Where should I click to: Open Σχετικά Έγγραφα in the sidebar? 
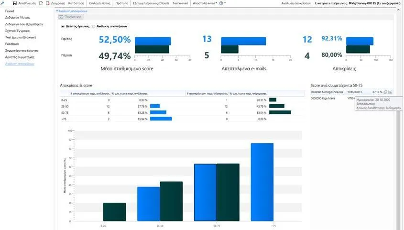tap(17, 31)
